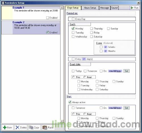The width and height of the screenshot is (142, 133).
Task: Open the Sound tab
Action: click(x=114, y=8)
